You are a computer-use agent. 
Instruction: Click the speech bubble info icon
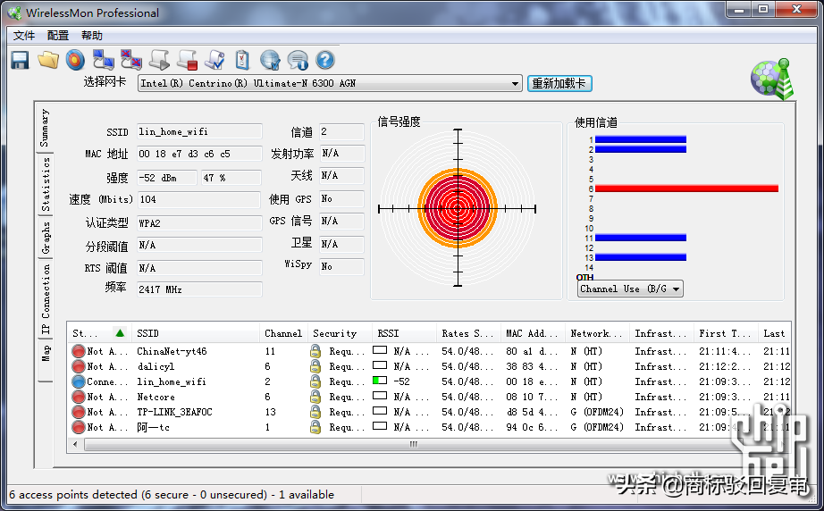click(x=298, y=60)
